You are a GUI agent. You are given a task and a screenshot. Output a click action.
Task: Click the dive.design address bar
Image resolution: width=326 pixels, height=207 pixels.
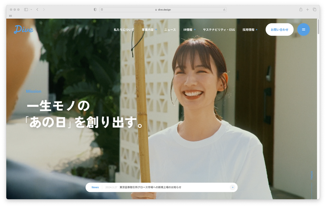tap(163, 10)
